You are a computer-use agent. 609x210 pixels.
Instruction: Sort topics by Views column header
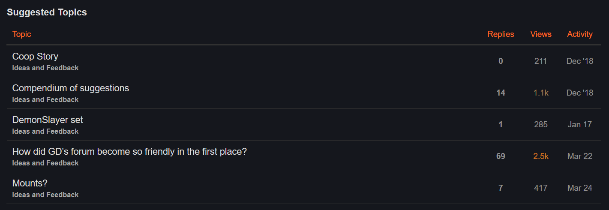(x=541, y=34)
